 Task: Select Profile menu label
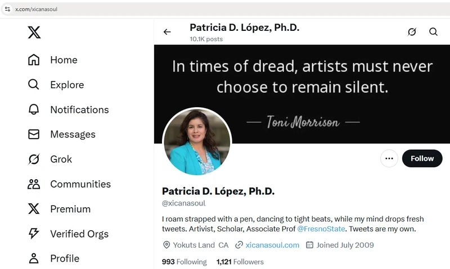[x=65, y=259]
